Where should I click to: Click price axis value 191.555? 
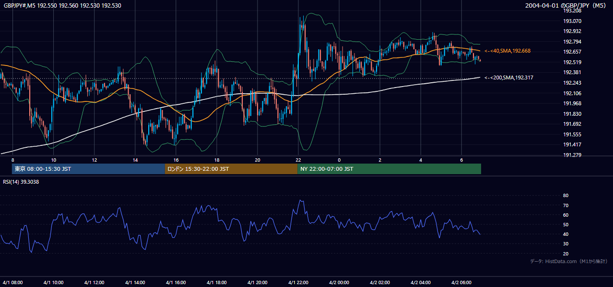point(572,134)
